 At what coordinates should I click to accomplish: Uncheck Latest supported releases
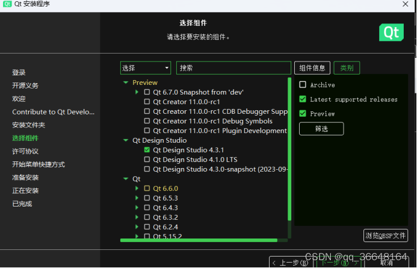(303, 99)
